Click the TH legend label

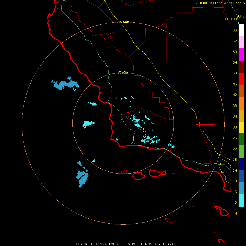pos(235,213)
